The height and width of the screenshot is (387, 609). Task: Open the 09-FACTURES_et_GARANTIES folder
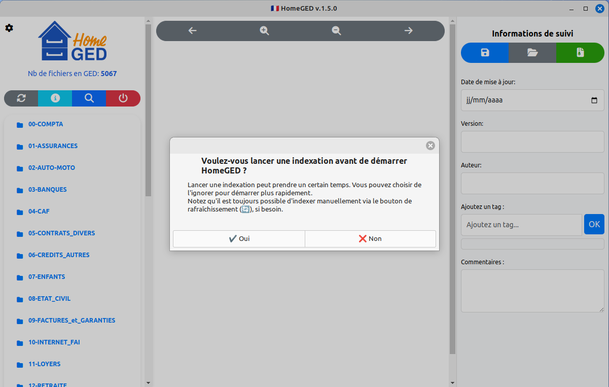point(71,321)
